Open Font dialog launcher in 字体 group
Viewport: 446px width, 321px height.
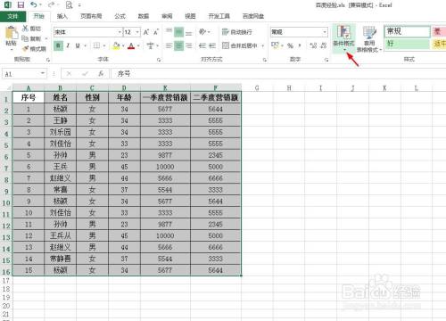tap(159, 60)
